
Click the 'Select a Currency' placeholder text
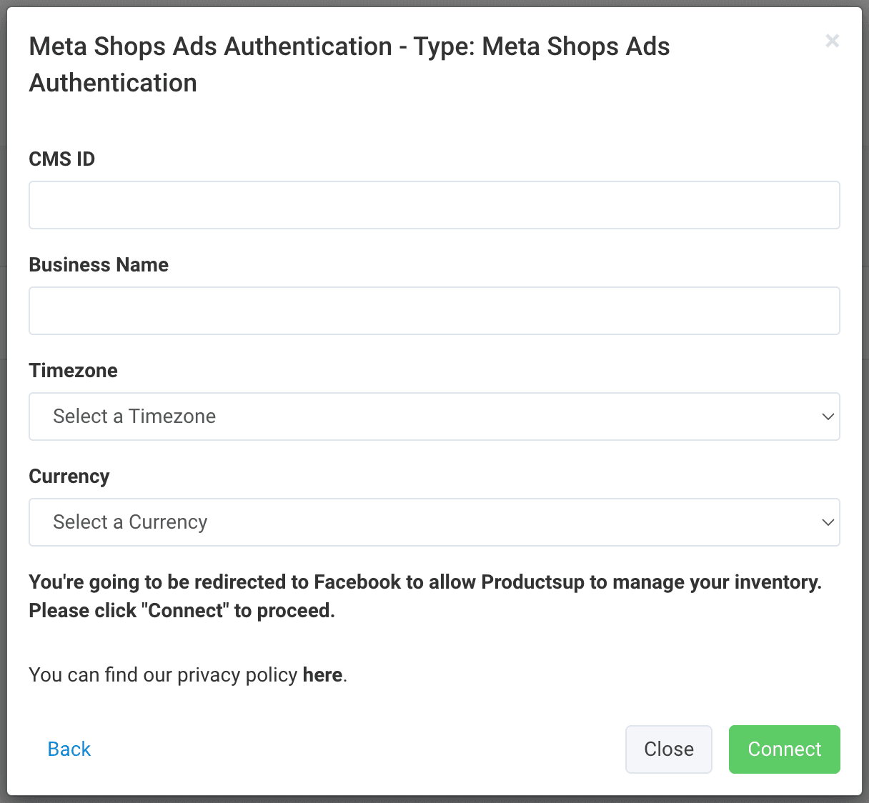[x=130, y=522]
